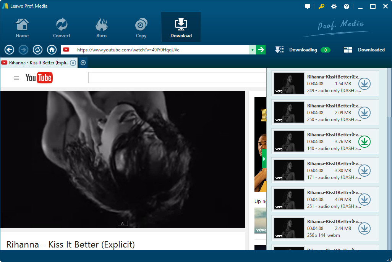
Task: Open the Downloading queue list
Action: [x=303, y=50]
